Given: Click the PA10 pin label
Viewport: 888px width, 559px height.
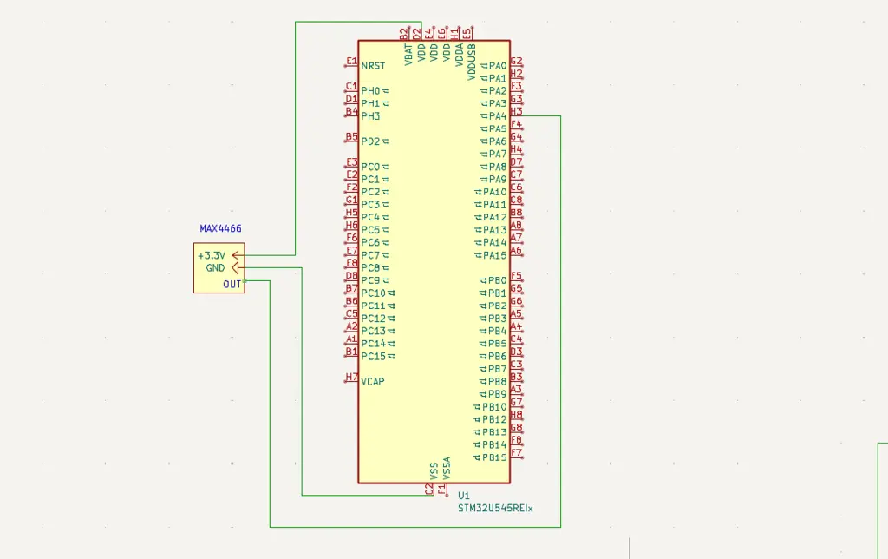Looking at the screenshot, I should coord(495,192).
